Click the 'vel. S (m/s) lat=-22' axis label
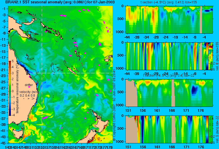This screenshot has height=149, width=219. 217,129
